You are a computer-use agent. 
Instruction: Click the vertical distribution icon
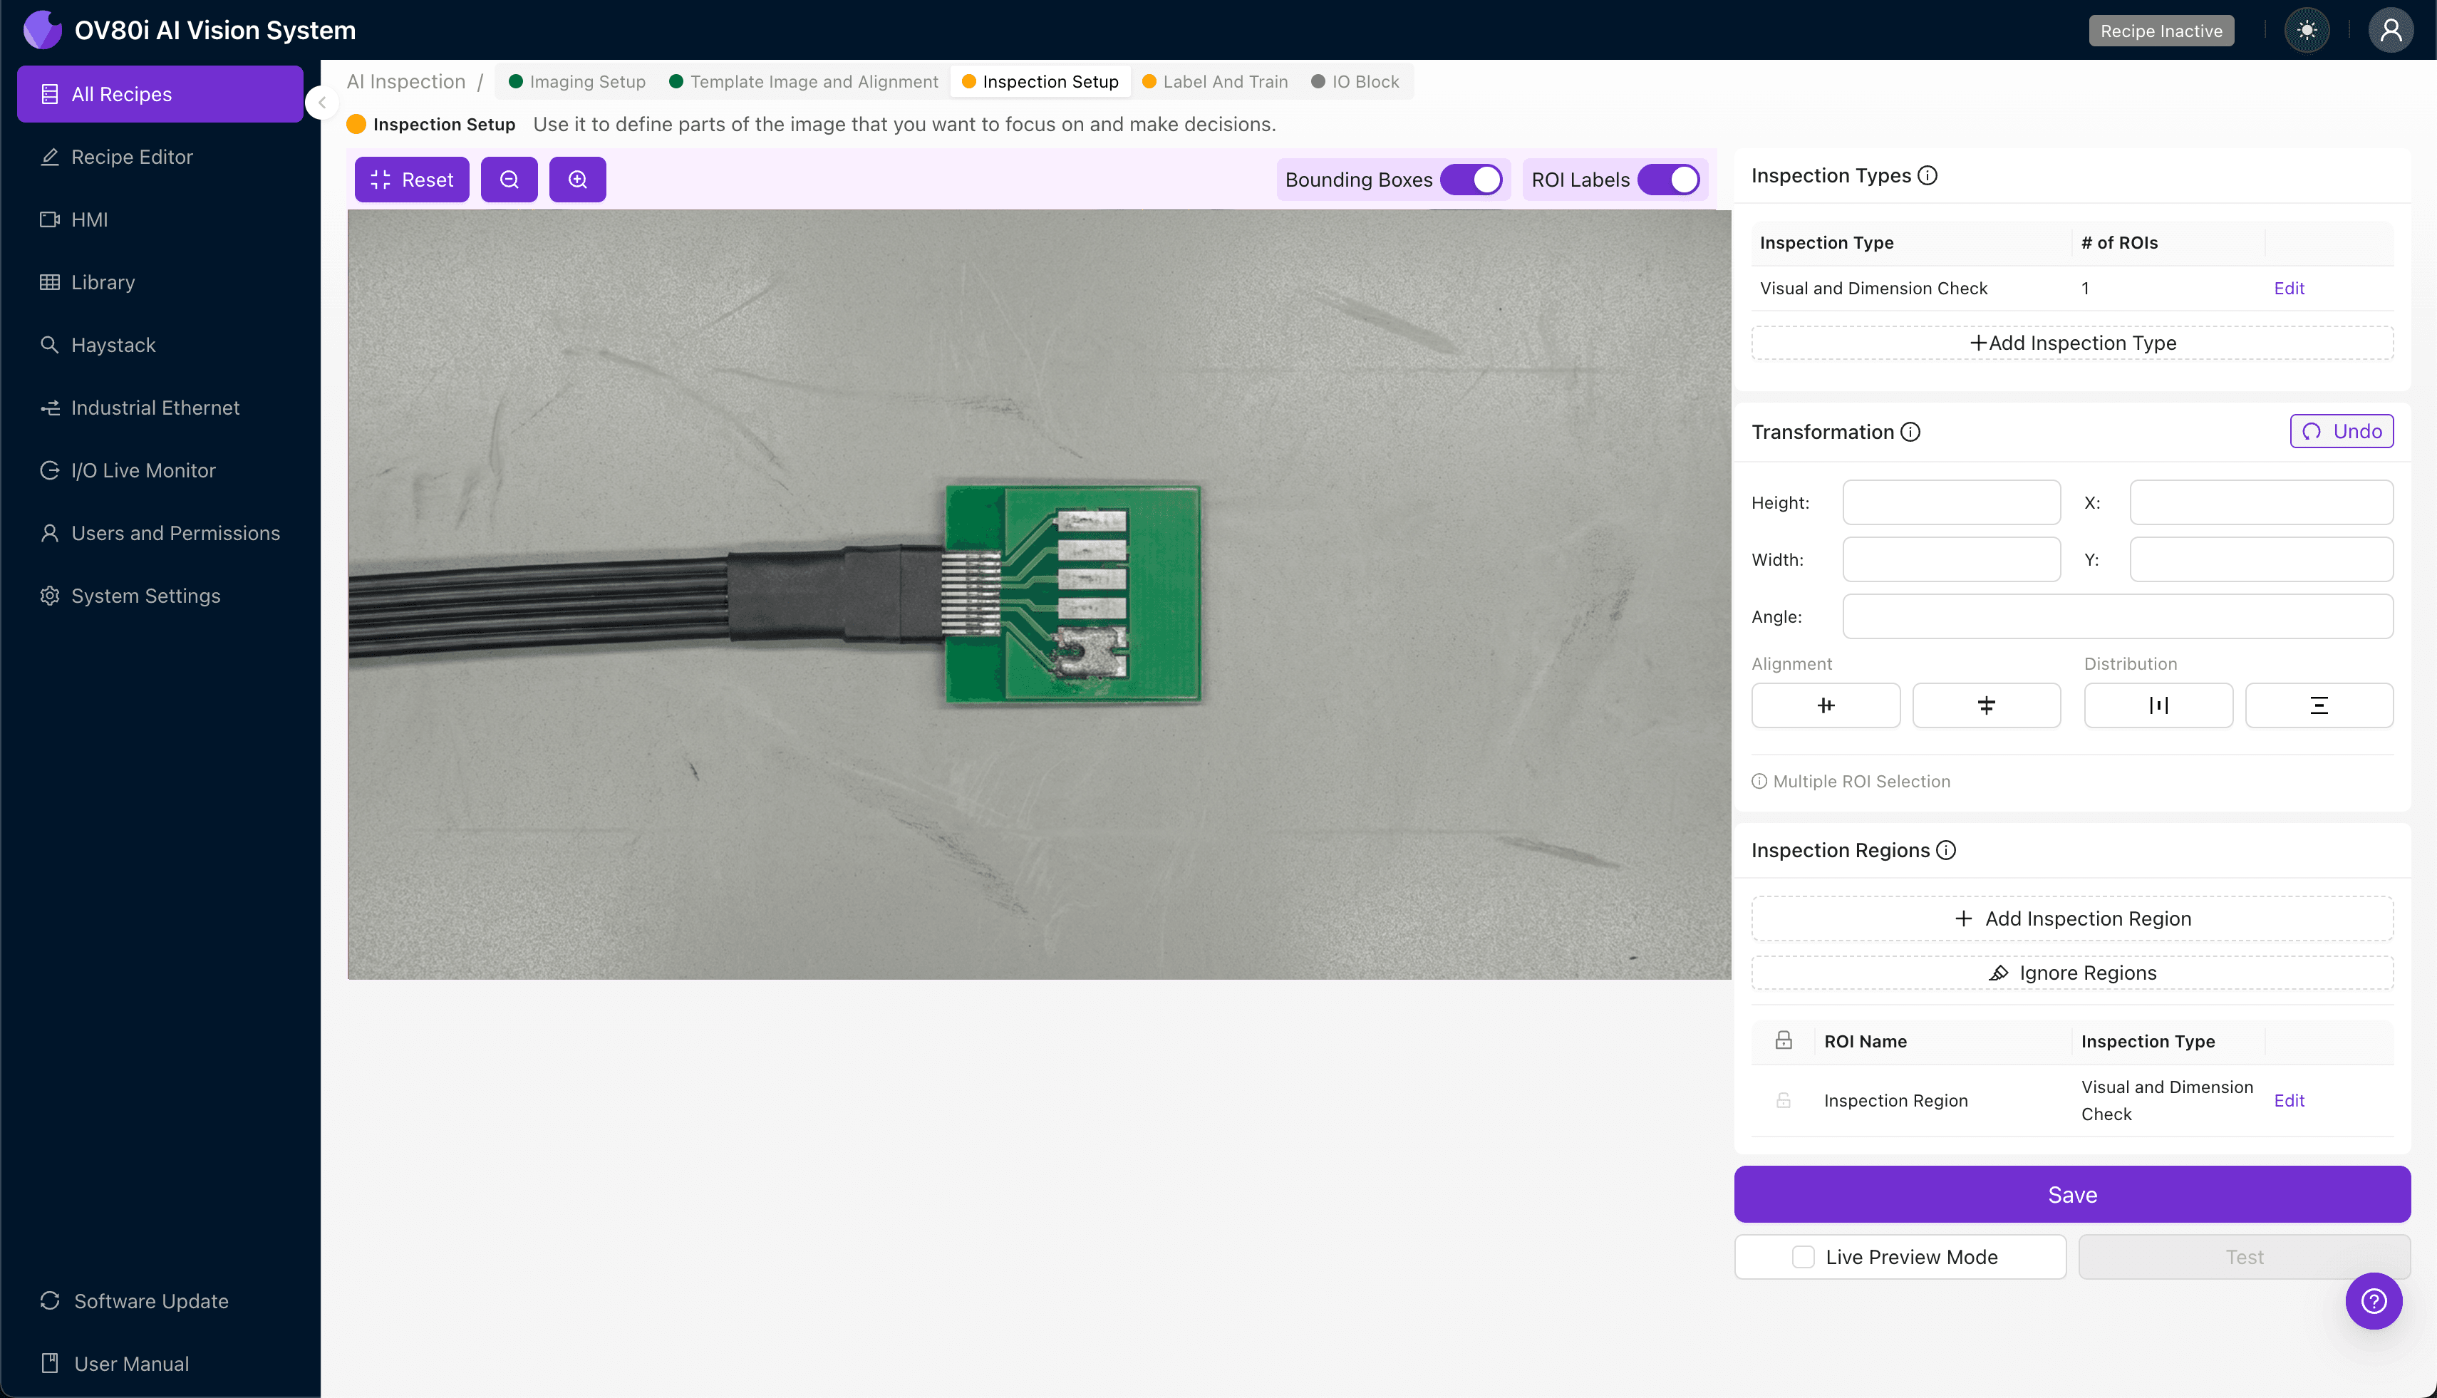pyautogui.click(x=2319, y=705)
